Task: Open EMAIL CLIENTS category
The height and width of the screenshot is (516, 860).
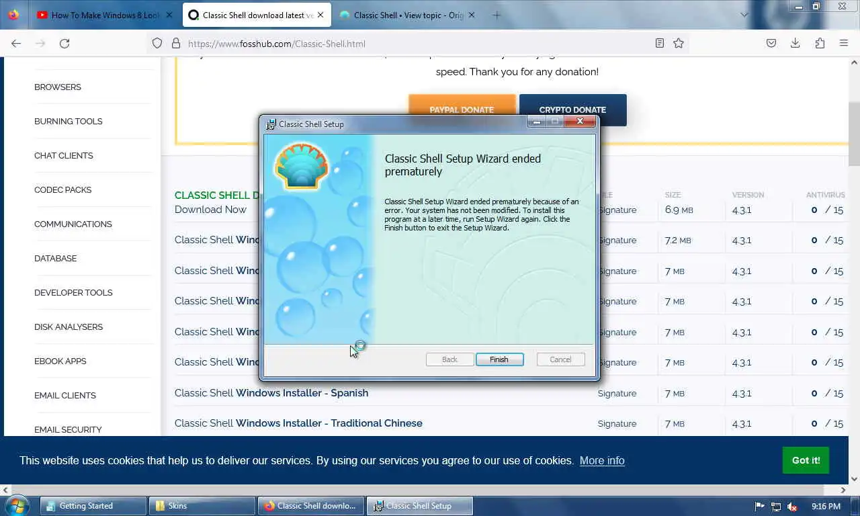Action: (x=65, y=395)
